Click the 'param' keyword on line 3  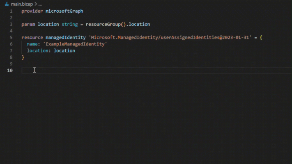pos(28,24)
